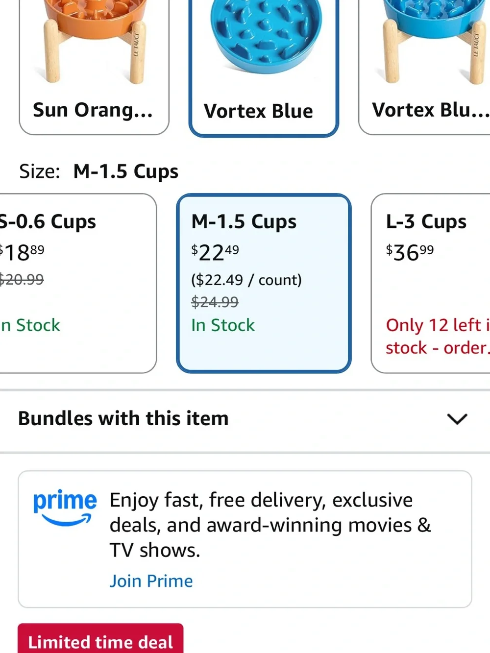Tap the Prime logo icon
The width and height of the screenshot is (490, 653).
[65, 508]
